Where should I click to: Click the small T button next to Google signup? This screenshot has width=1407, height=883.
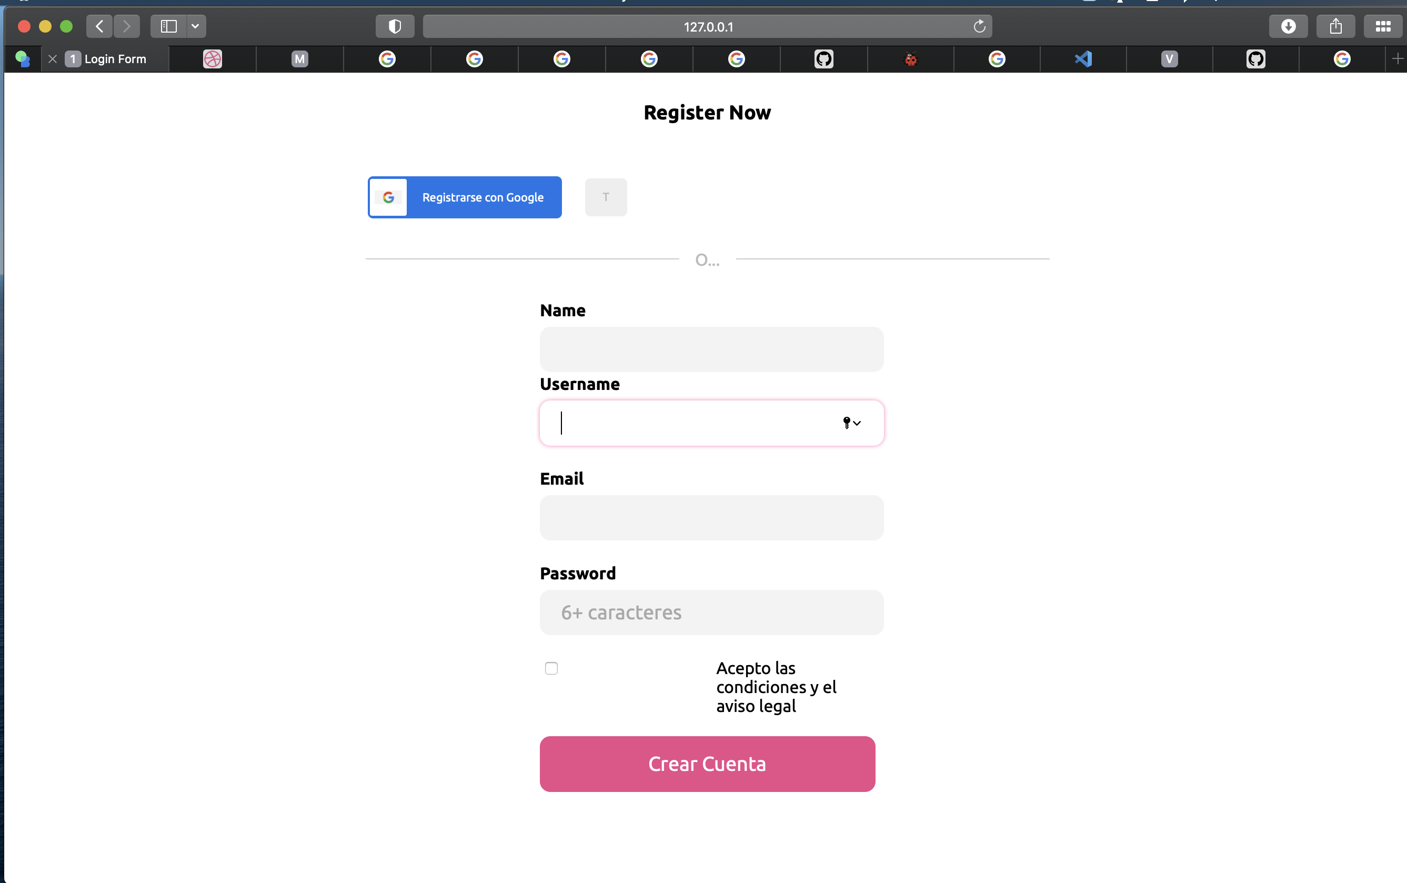[x=606, y=197]
